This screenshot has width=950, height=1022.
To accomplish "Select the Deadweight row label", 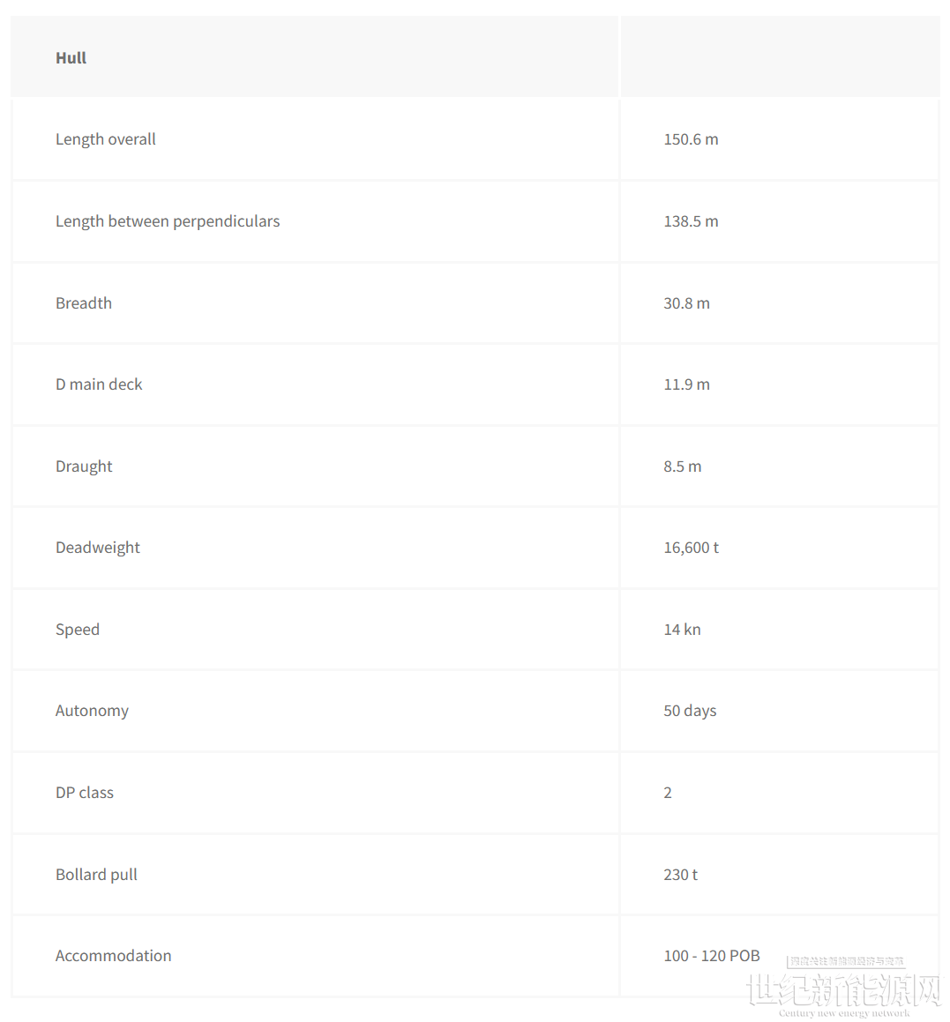I will (x=98, y=548).
